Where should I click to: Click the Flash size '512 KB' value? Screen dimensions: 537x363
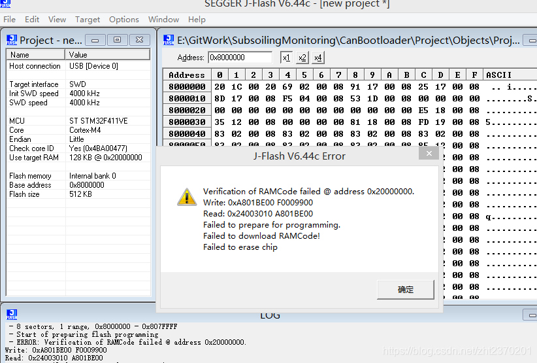[80, 194]
